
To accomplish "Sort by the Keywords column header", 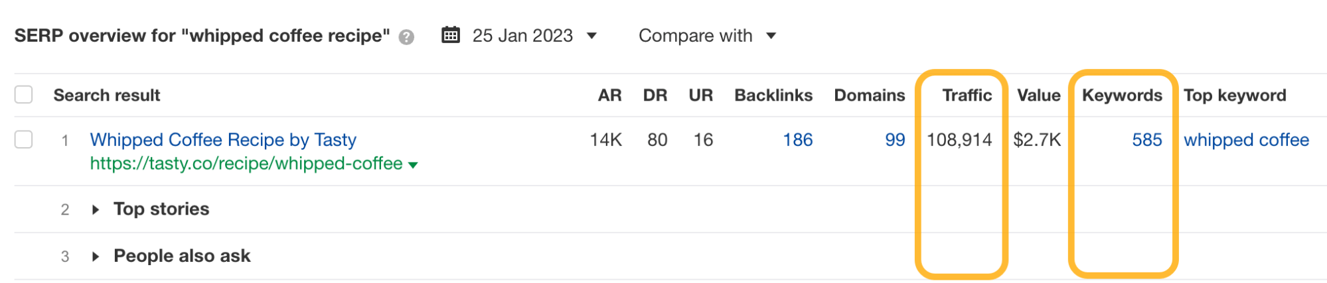I will click(1122, 95).
